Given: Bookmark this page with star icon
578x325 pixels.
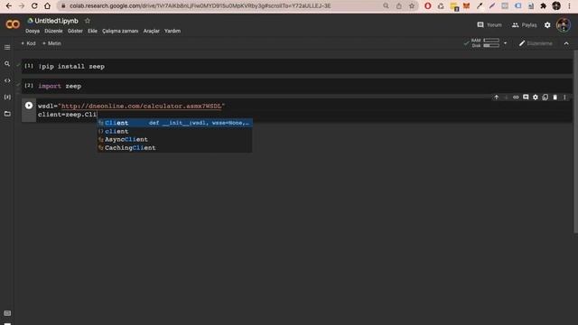Looking at the screenshot, I should 412,6.
